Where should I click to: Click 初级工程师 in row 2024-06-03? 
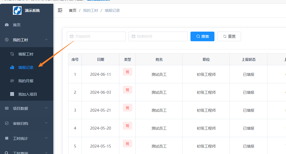[206, 92]
